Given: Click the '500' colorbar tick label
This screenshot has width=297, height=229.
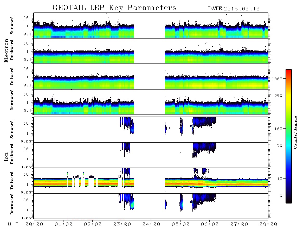Looking at the screenshot, I should click(x=279, y=95).
